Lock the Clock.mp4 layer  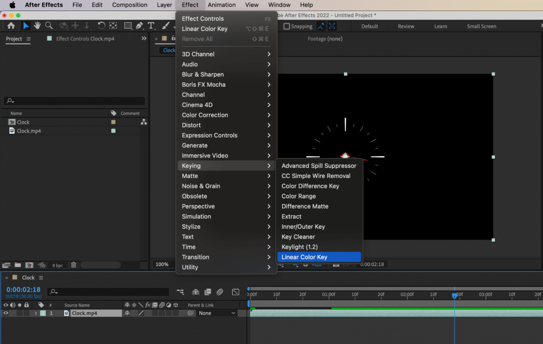coord(27,313)
